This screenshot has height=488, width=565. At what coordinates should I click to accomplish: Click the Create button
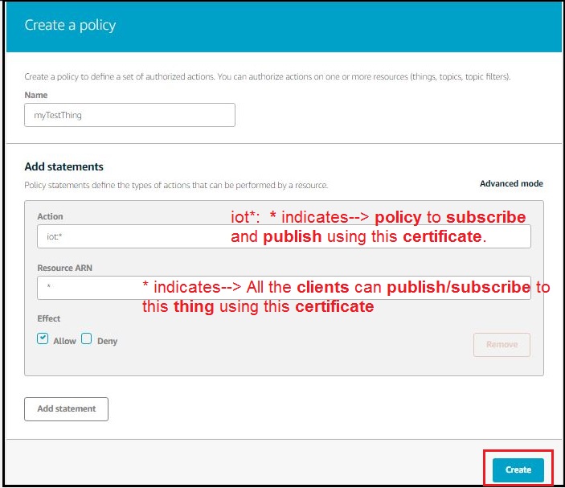tap(518, 470)
